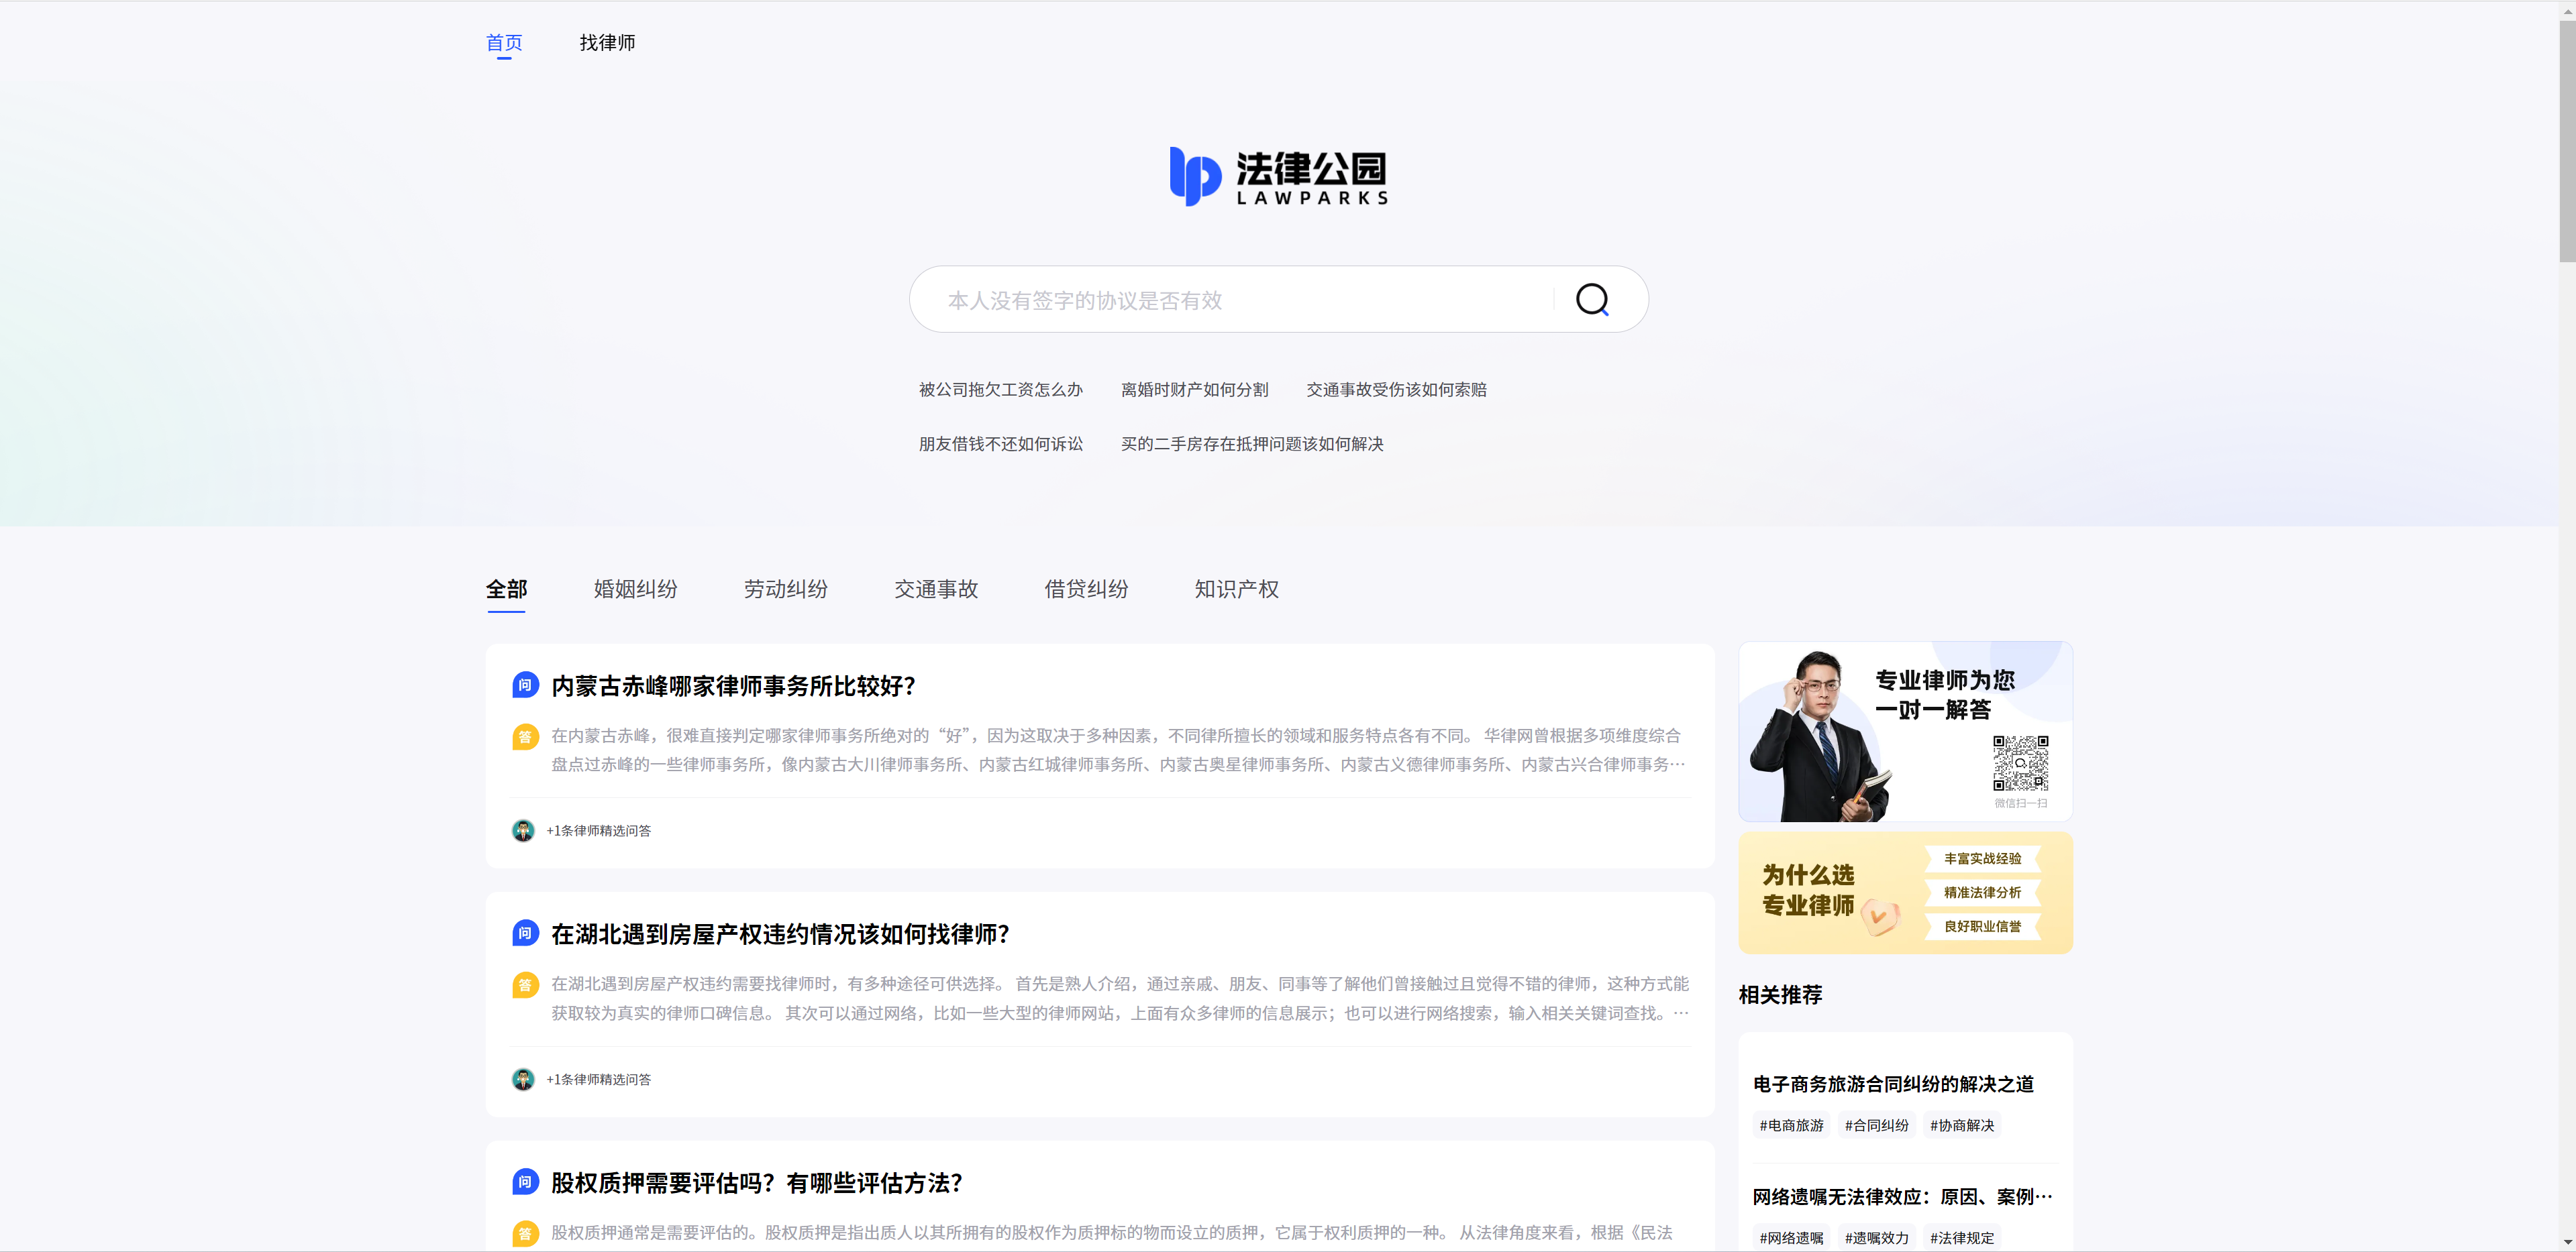Viewport: 2576px width, 1252px height.
Task: Click the question icon beside 股权质押需要评估吗
Action: pyautogui.click(x=525, y=1182)
